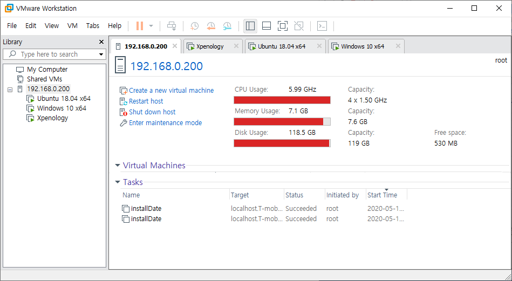
Task: Select Windows 10 x64 in library tree
Action: pyautogui.click(x=62, y=108)
